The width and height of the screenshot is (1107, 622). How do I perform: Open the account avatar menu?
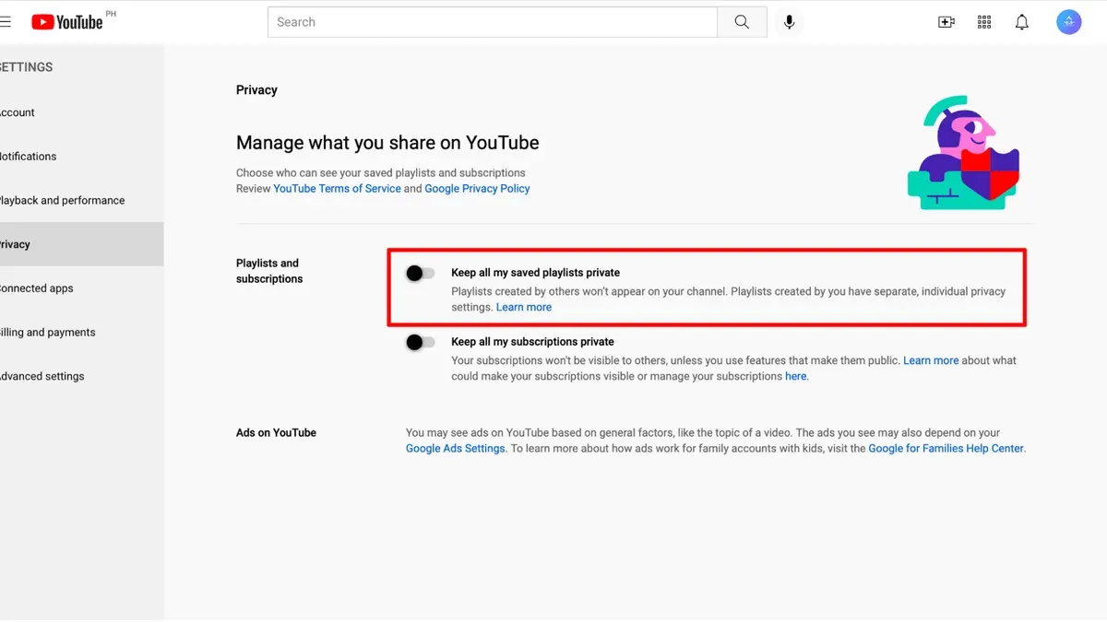(x=1068, y=22)
